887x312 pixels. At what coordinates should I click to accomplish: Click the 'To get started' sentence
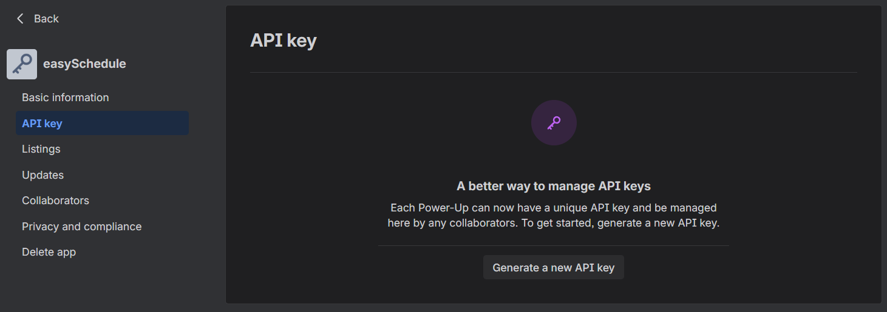click(656, 223)
